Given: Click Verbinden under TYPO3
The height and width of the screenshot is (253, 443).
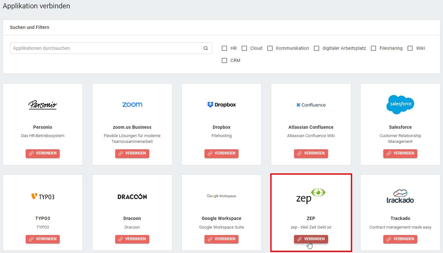Looking at the screenshot, I should [43, 239].
